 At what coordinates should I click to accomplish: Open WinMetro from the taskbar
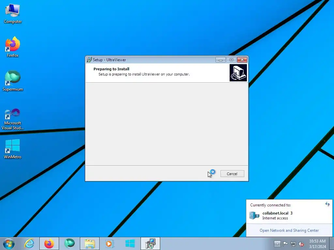click(x=130, y=243)
